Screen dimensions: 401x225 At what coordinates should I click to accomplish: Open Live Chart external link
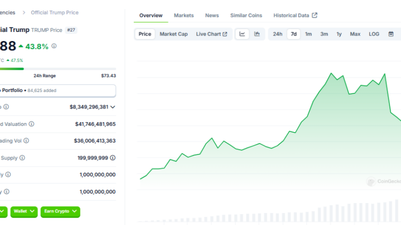pyautogui.click(x=212, y=34)
